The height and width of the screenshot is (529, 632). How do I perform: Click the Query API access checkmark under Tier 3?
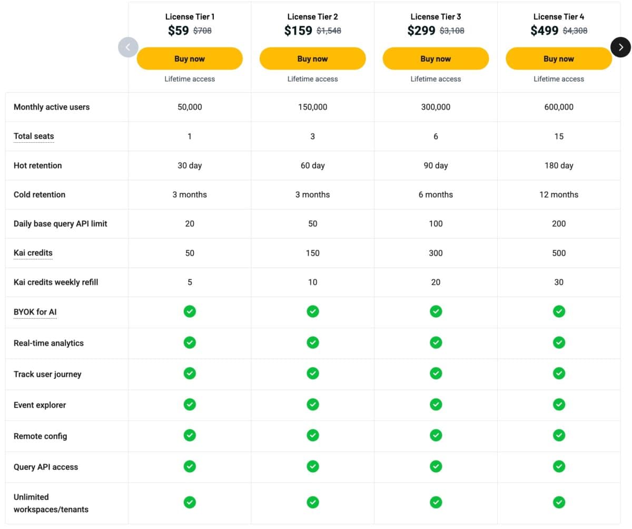pyautogui.click(x=436, y=466)
